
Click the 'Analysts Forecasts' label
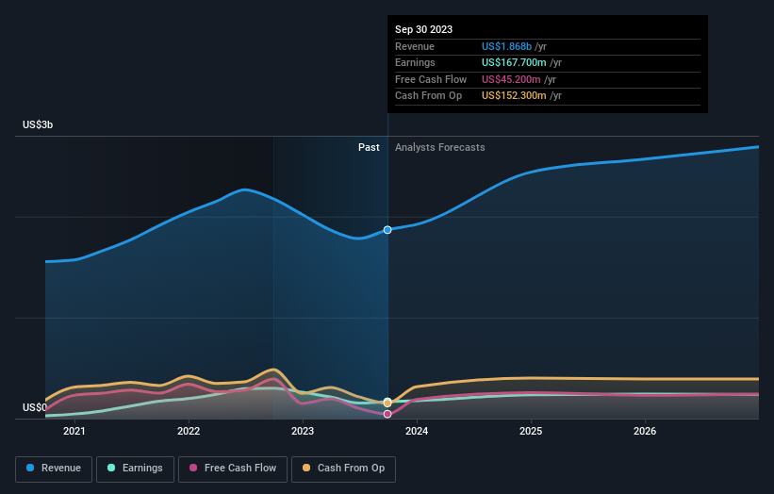click(440, 148)
